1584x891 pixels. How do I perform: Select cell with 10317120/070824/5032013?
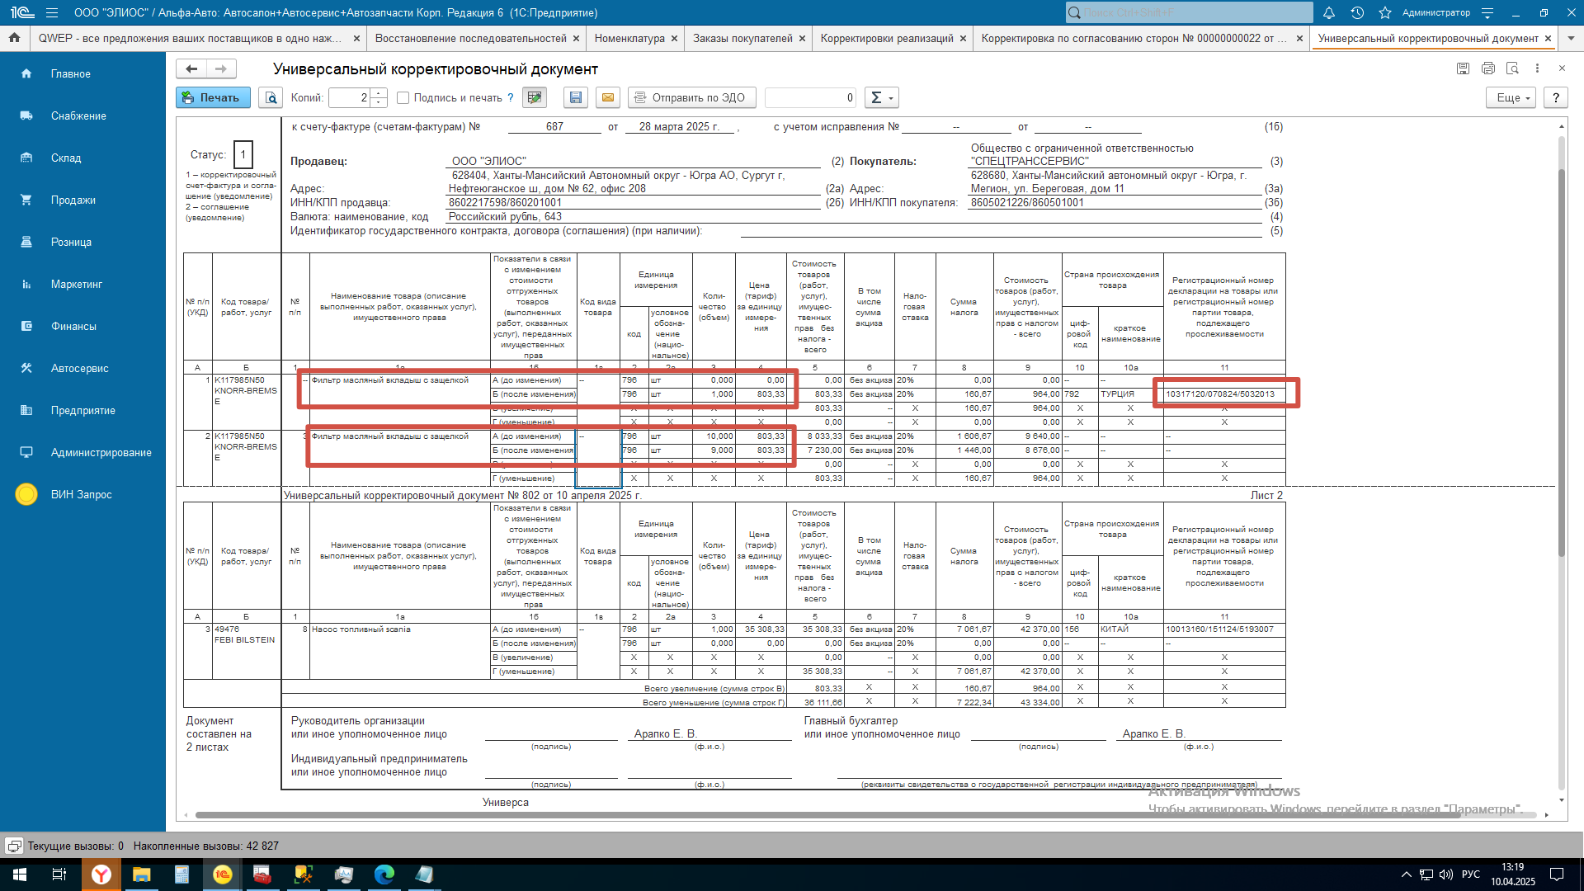(x=1224, y=394)
